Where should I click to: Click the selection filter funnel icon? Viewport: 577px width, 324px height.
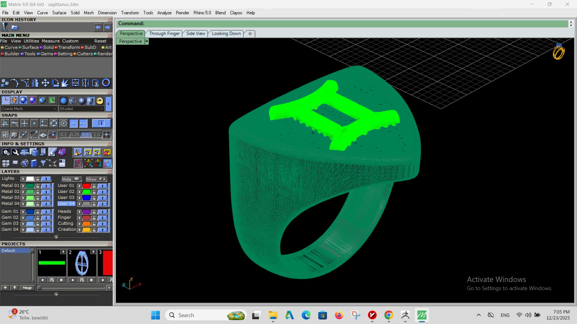(43, 163)
